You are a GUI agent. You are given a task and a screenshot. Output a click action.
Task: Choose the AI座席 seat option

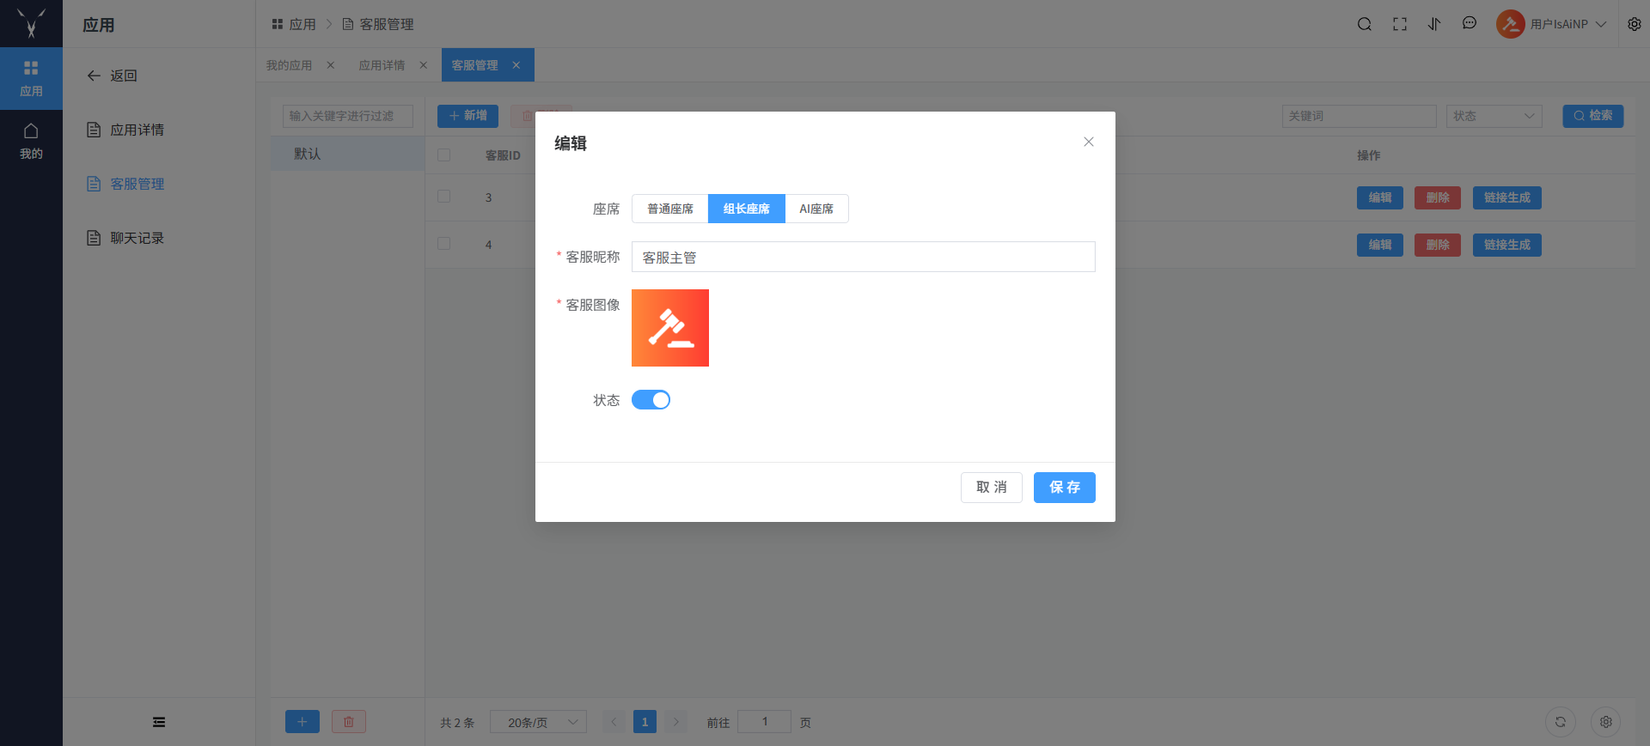point(816,209)
